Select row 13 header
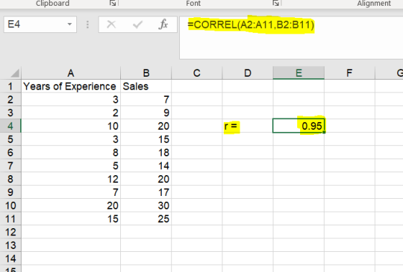The image size is (403, 272). [x=10, y=245]
